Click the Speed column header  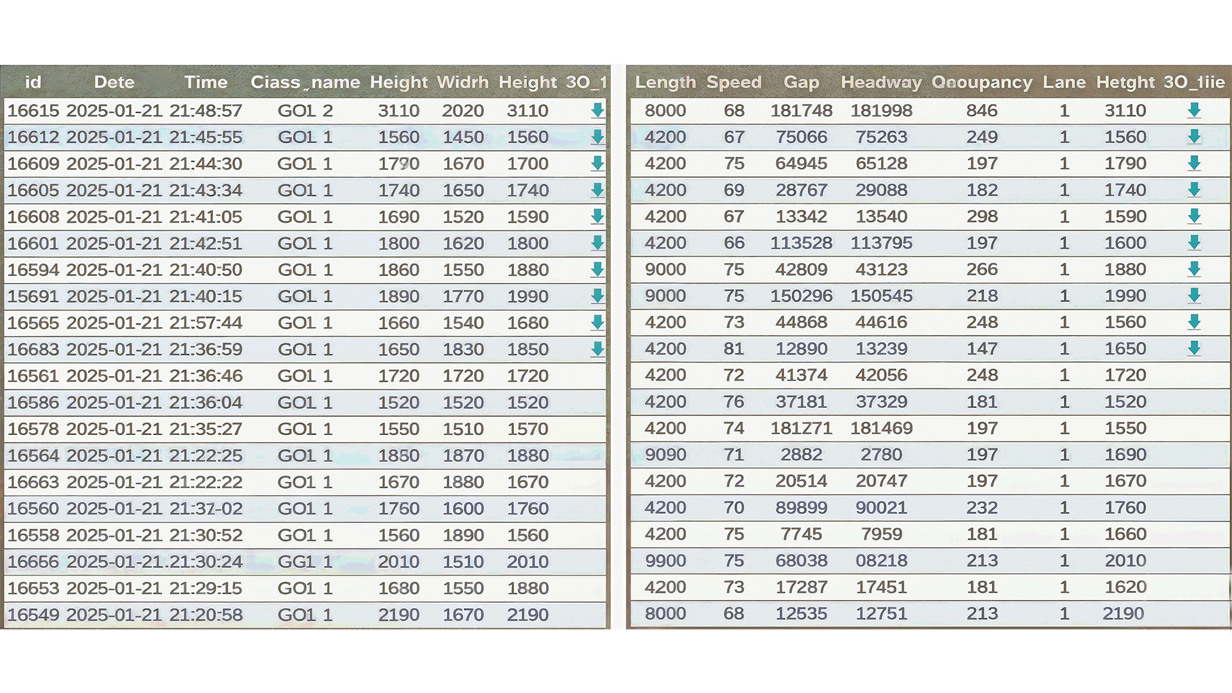733,82
